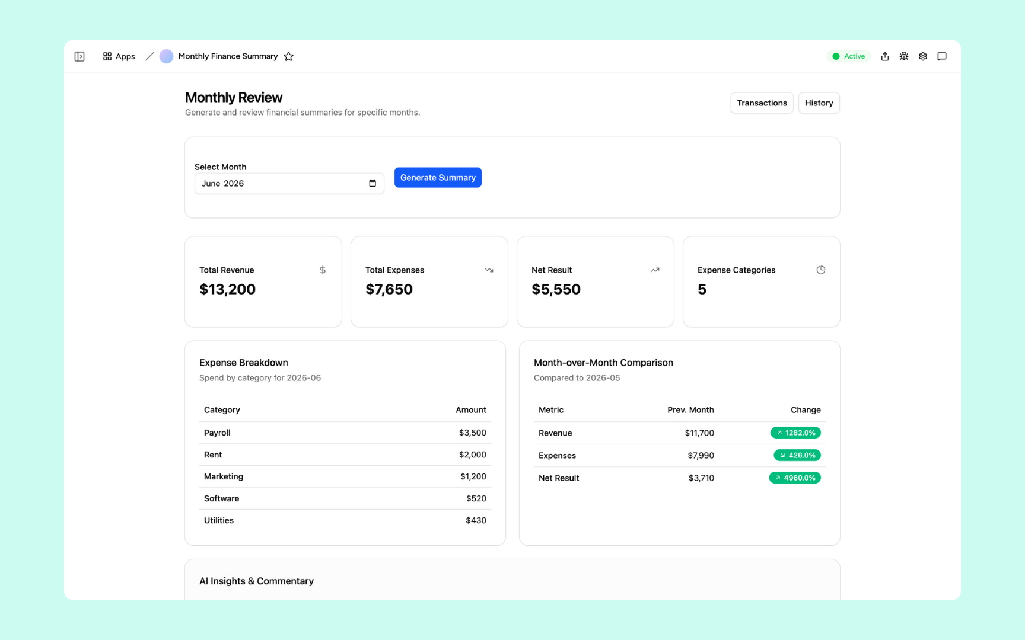Click the Revenue metric row label

click(555, 433)
